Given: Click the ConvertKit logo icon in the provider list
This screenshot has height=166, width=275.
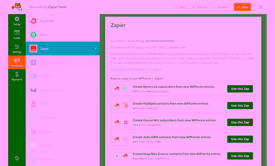Looking at the screenshot, I should click(33, 21).
